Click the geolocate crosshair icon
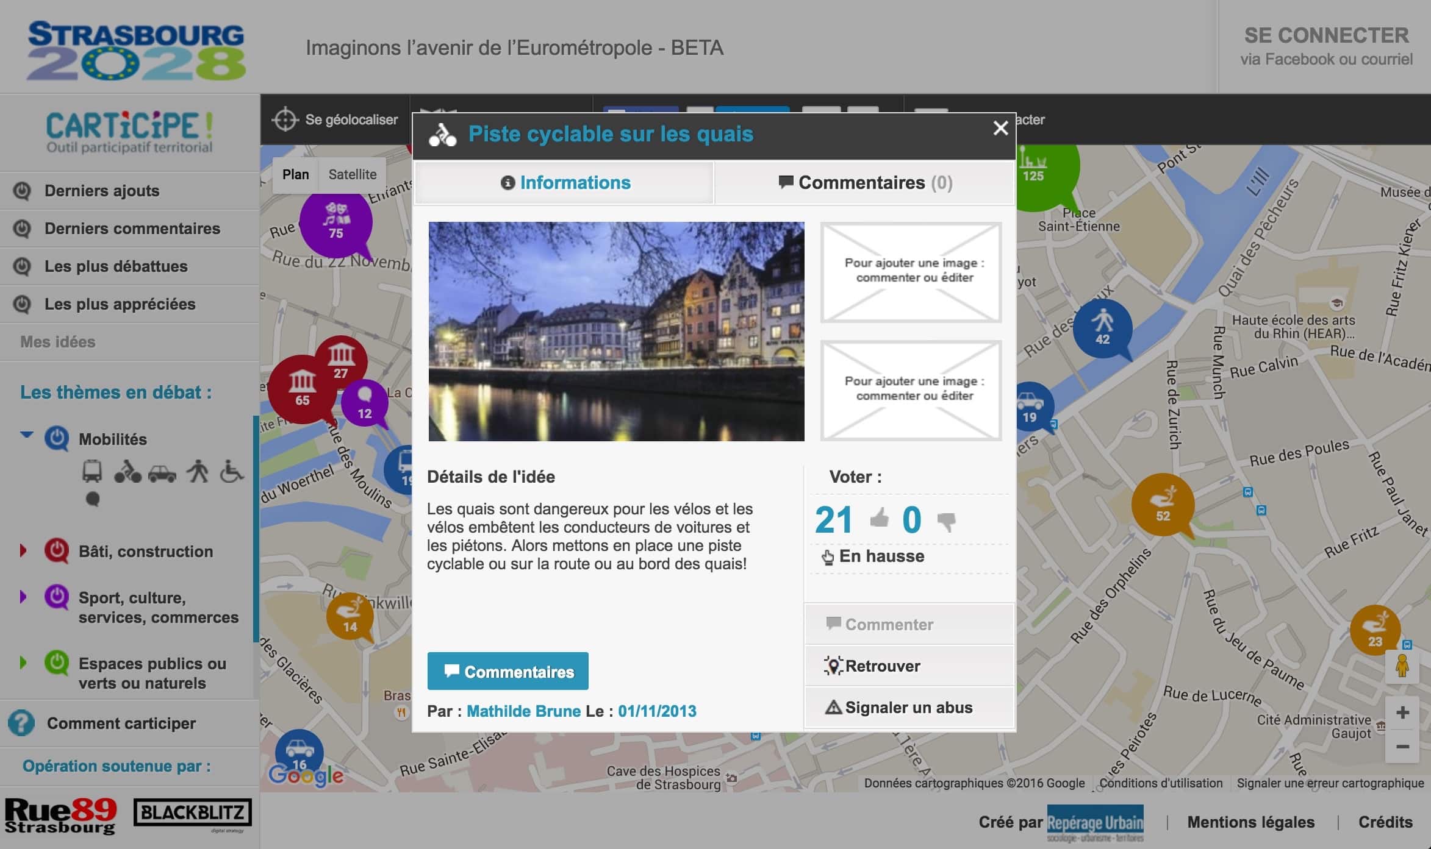The width and height of the screenshot is (1431, 849). coord(285,119)
